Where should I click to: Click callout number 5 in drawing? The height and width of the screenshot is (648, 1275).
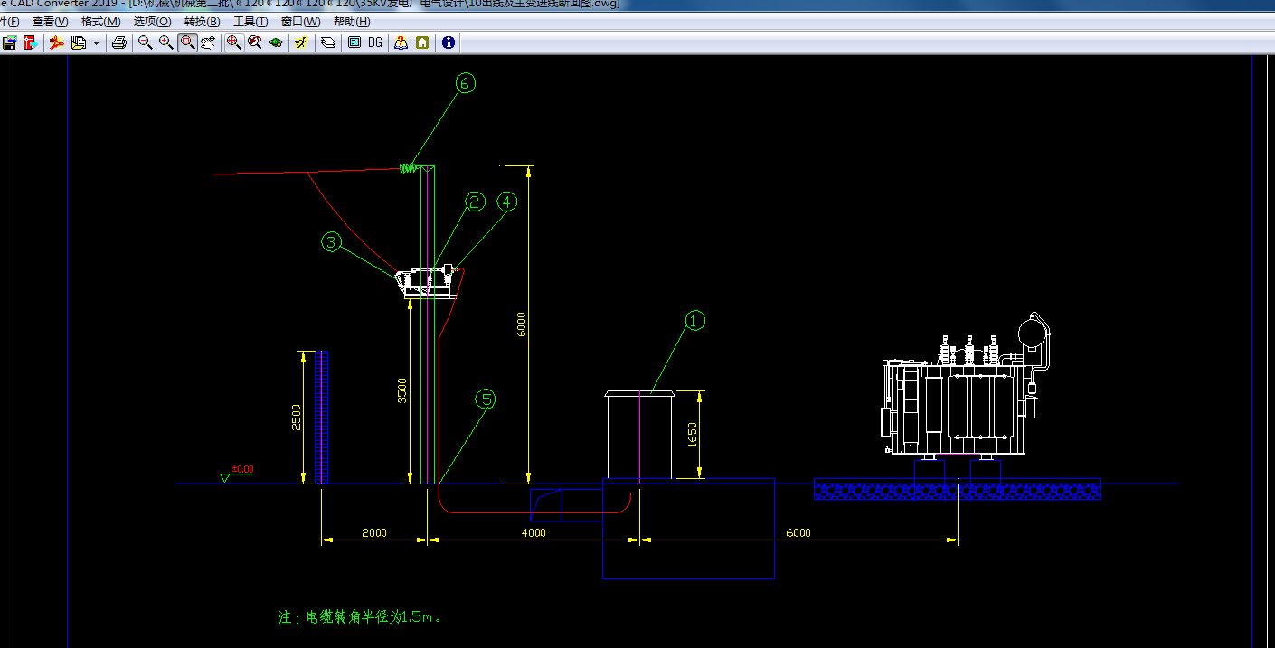click(486, 399)
